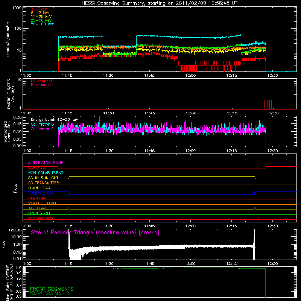301x301 pixels.
Task: Click the SAS axis title
Action: [4, 245]
